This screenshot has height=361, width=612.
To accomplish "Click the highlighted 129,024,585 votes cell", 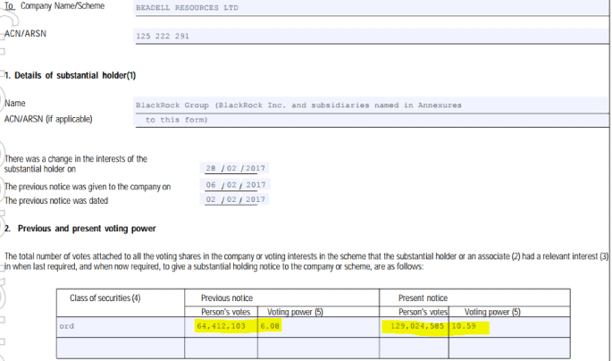I will point(415,327).
